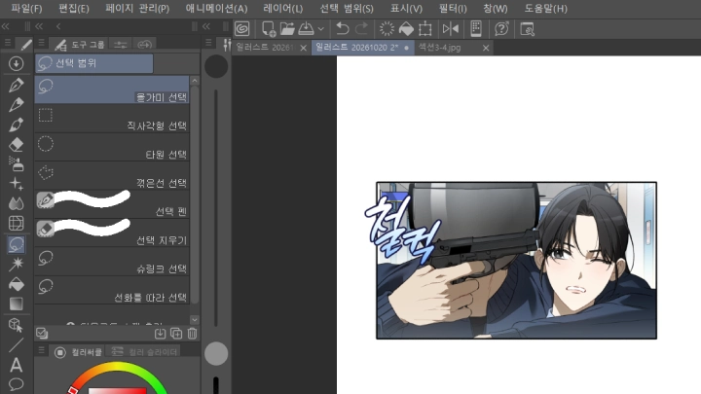This screenshot has width=701, height=394.
Task: Select the Decoration sparkle tool
Action: coord(17,184)
